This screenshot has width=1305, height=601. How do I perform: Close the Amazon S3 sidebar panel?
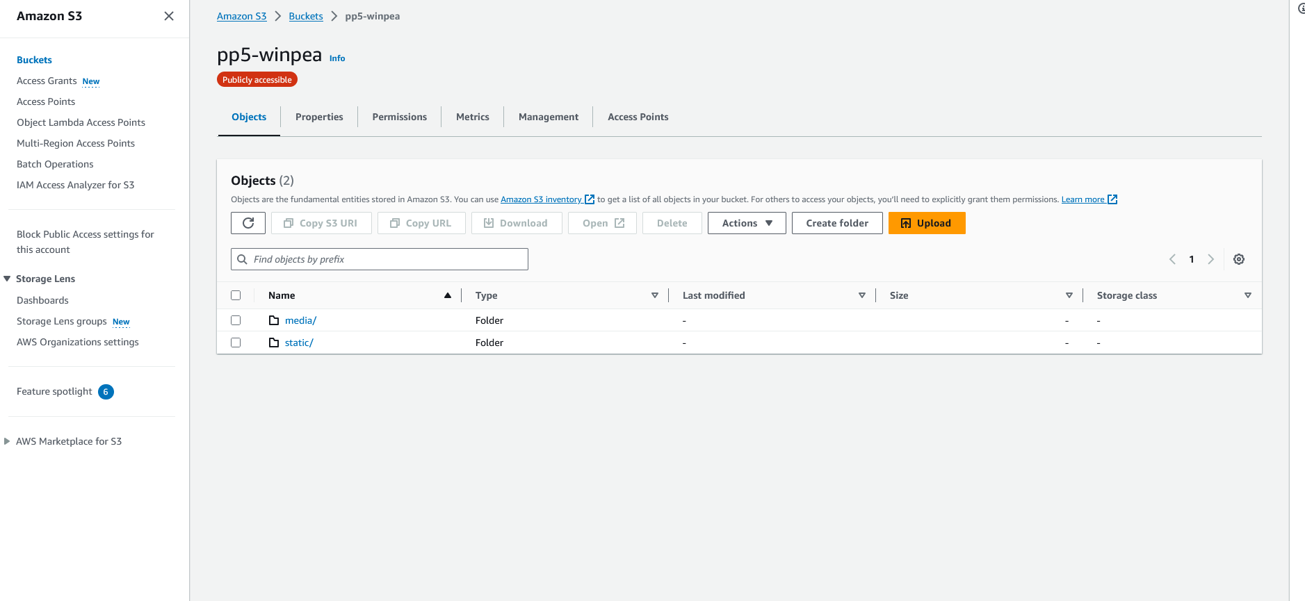pyautogui.click(x=169, y=16)
